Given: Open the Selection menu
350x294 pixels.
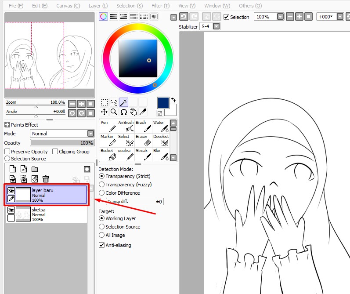Looking at the screenshot, I should (x=130, y=6).
